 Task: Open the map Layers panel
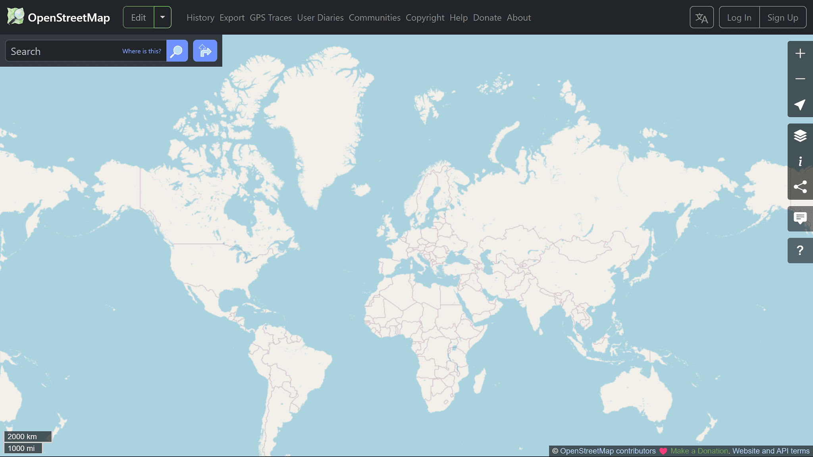tap(800, 136)
